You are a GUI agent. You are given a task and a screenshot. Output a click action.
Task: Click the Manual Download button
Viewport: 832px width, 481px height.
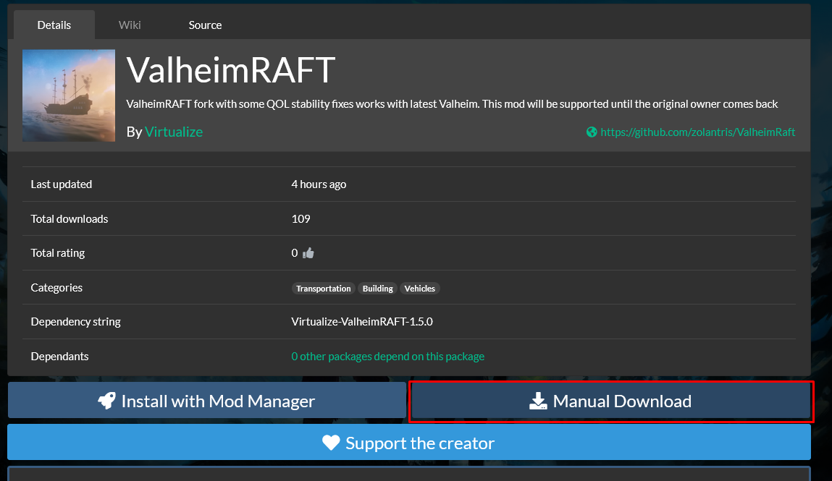(610, 401)
